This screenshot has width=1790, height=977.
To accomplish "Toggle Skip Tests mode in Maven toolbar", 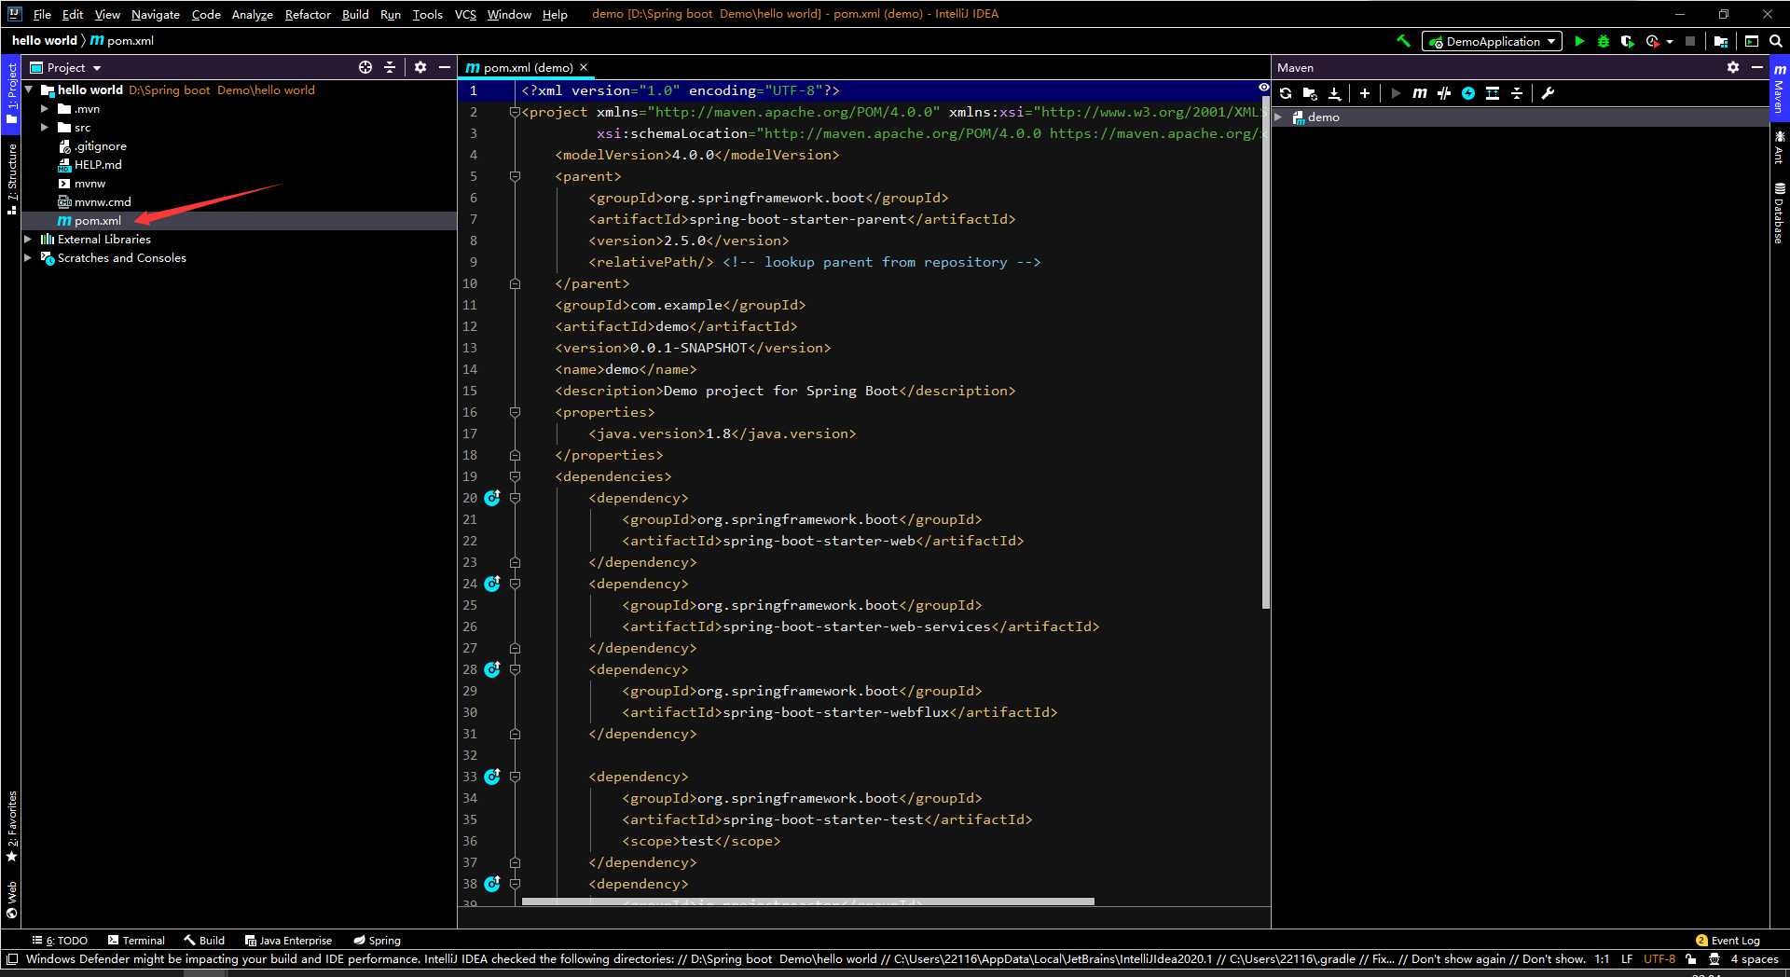I will [1468, 93].
